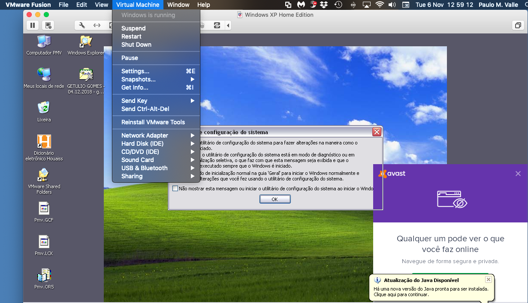Expand the Snapshots submenu
528x303 pixels.
pyautogui.click(x=156, y=79)
